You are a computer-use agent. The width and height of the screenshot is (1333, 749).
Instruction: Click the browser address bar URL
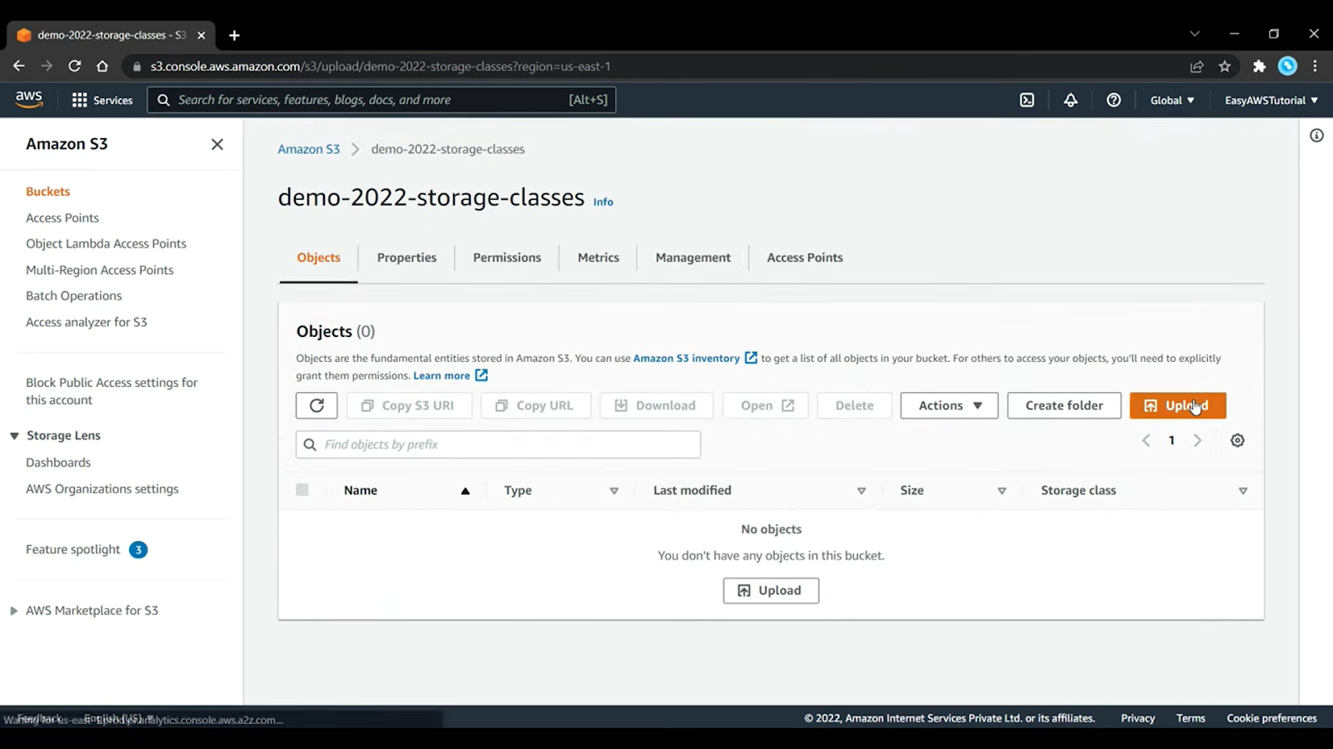381,67
